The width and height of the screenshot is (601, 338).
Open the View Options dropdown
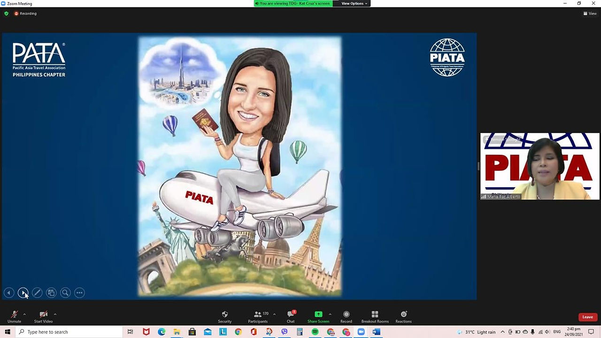pyautogui.click(x=354, y=3)
